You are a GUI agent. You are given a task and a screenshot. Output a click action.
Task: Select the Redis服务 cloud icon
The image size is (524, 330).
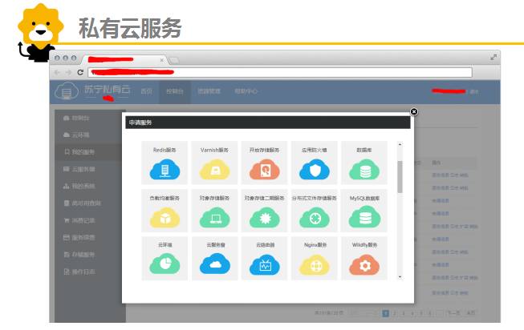pyautogui.click(x=165, y=170)
